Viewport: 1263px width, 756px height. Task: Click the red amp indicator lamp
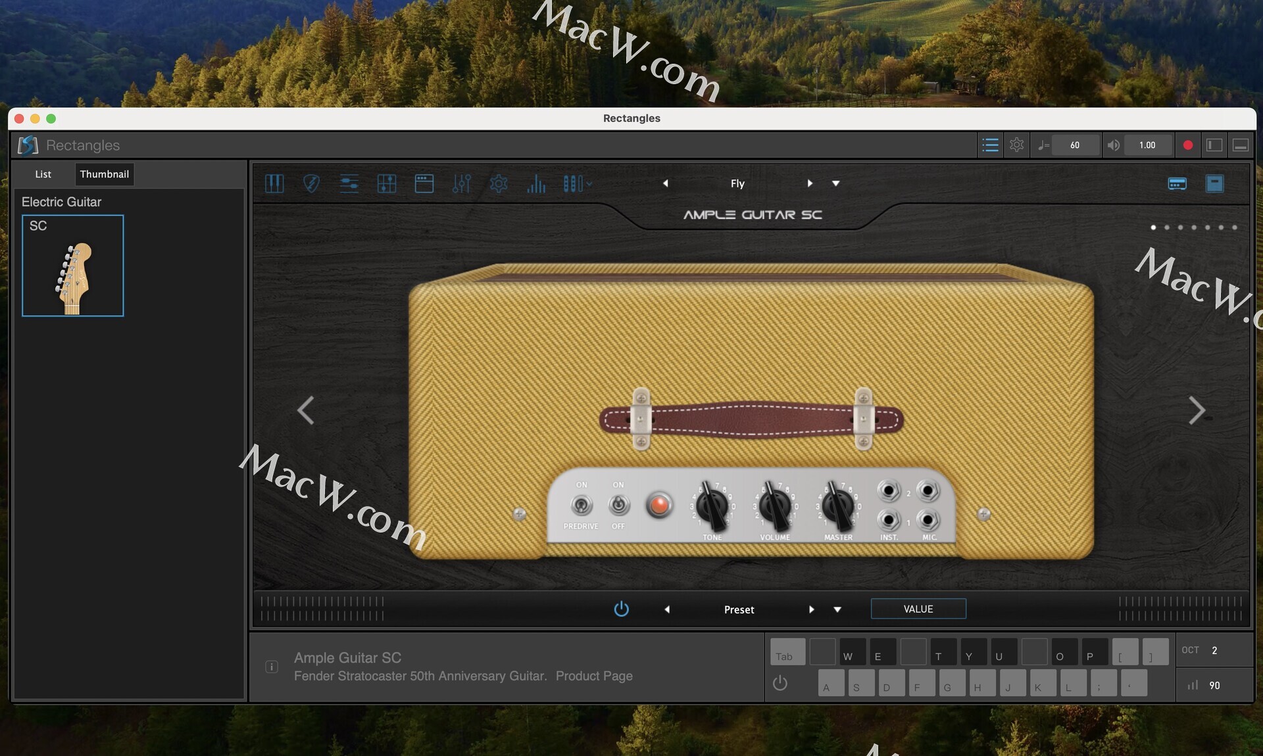(x=658, y=505)
